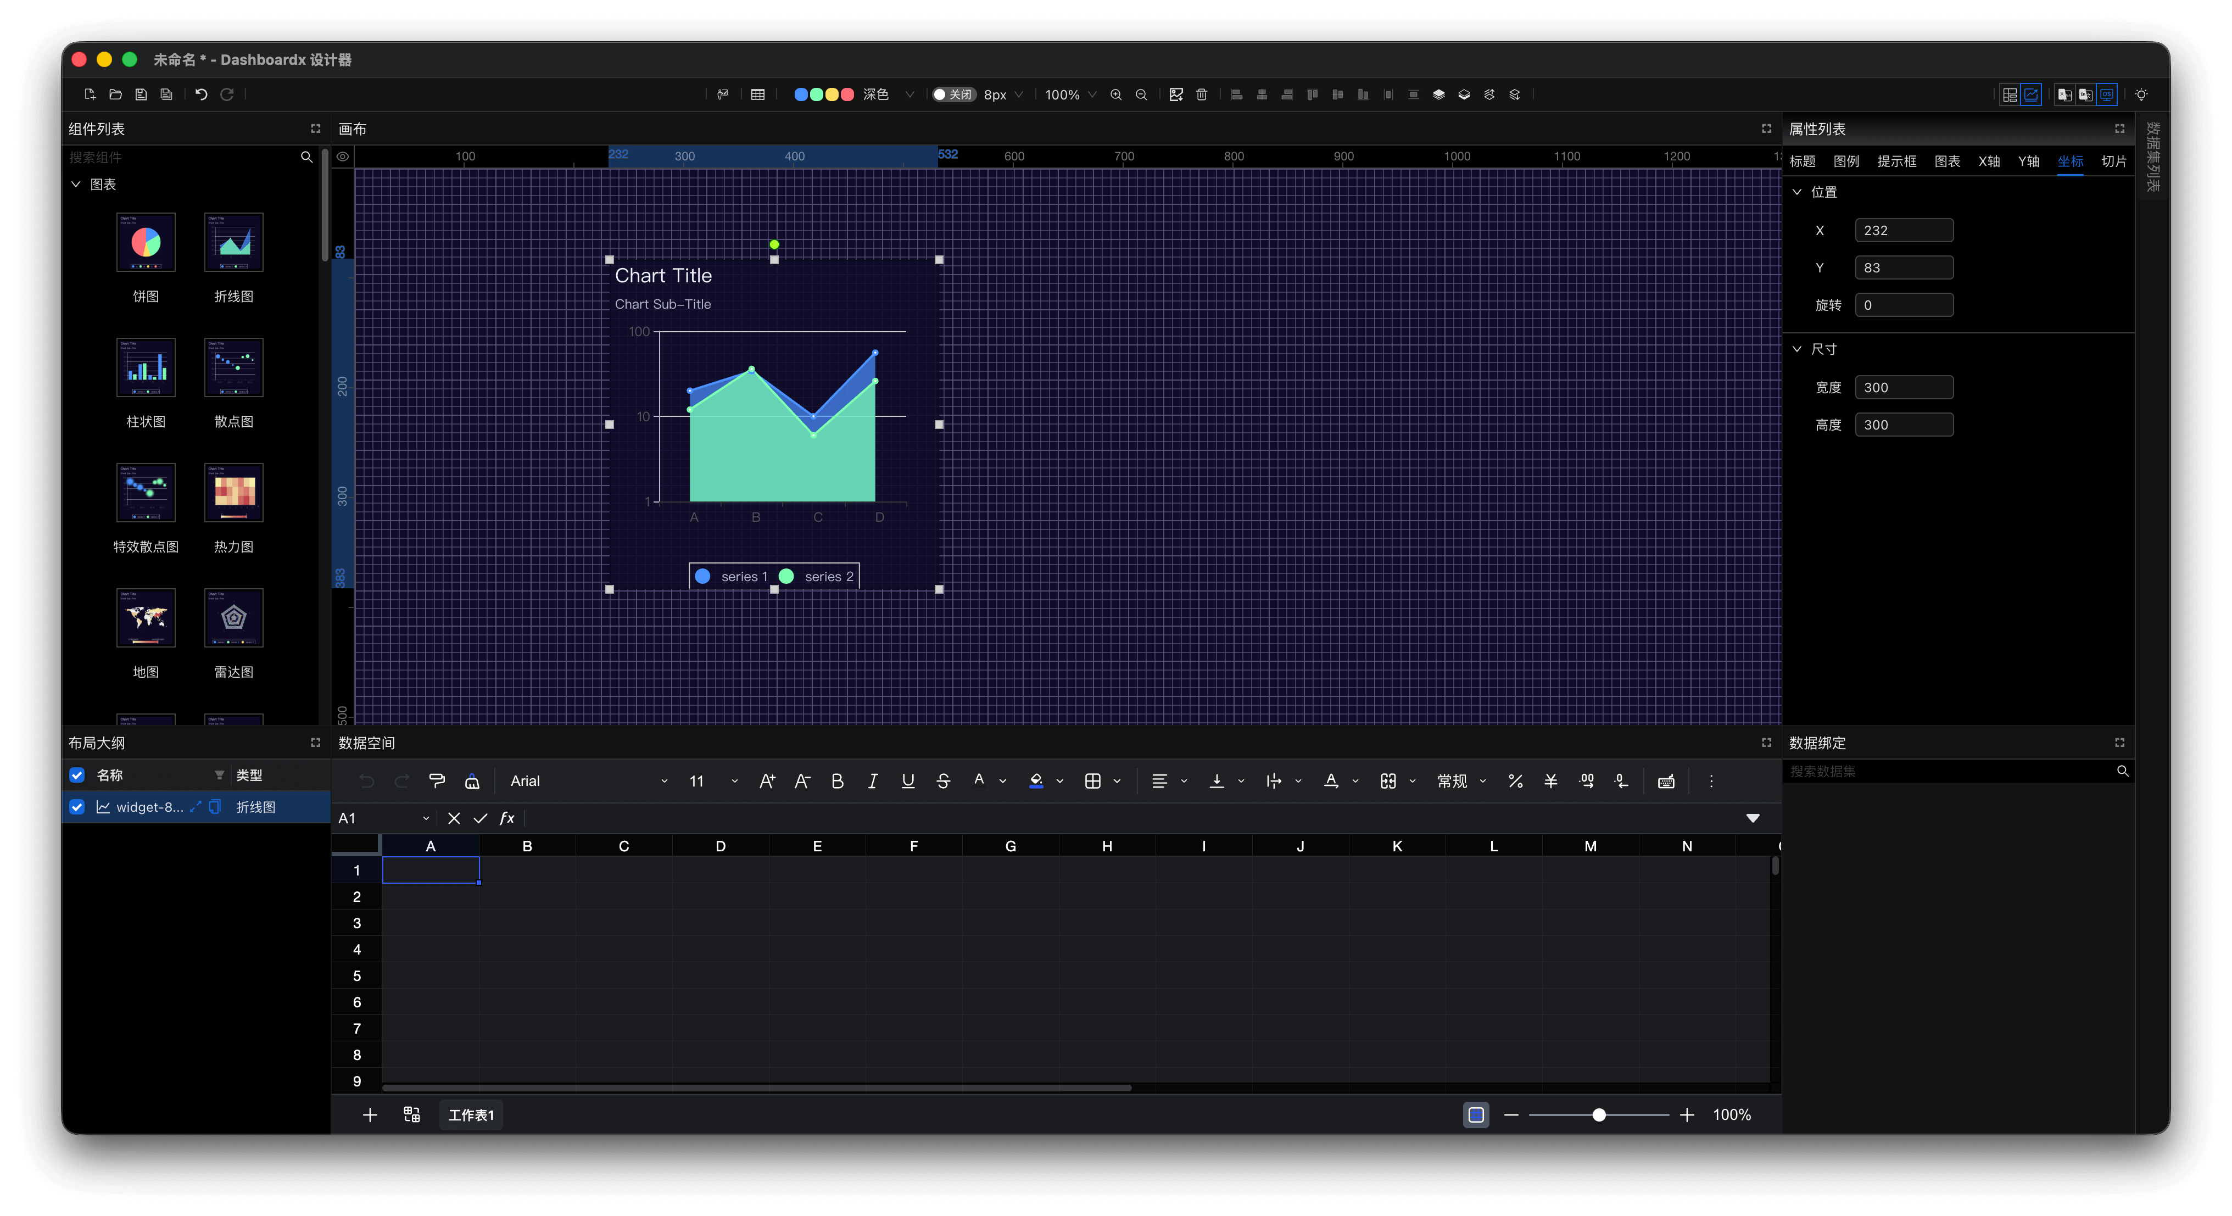Screen dimensions: 2232x1216
Task: Click the strikethrough formatting icon
Action: (x=942, y=781)
